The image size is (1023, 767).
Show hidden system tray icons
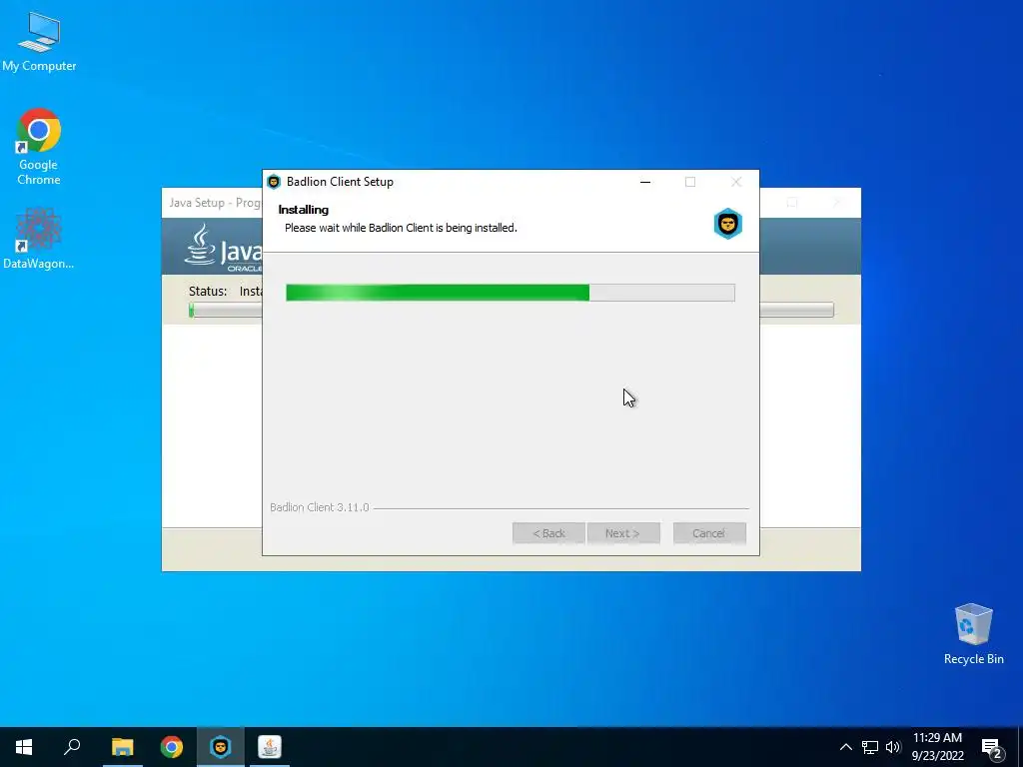pos(845,747)
